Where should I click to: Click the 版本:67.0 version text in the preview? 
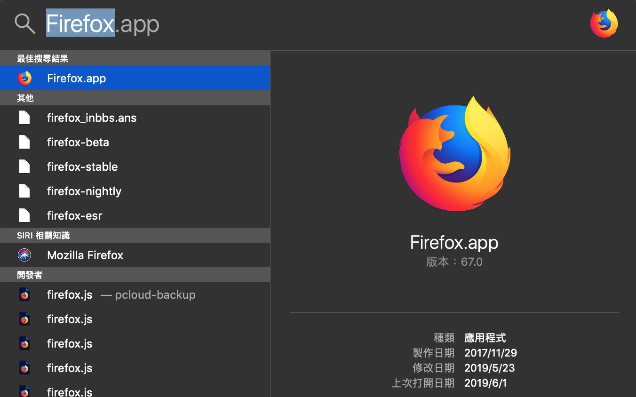click(454, 262)
